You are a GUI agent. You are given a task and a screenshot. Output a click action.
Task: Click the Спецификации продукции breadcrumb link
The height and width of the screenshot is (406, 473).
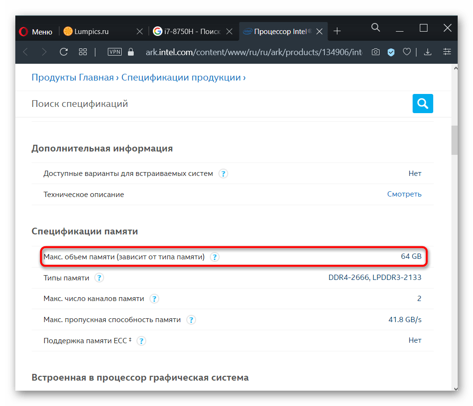tap(181, 77)
